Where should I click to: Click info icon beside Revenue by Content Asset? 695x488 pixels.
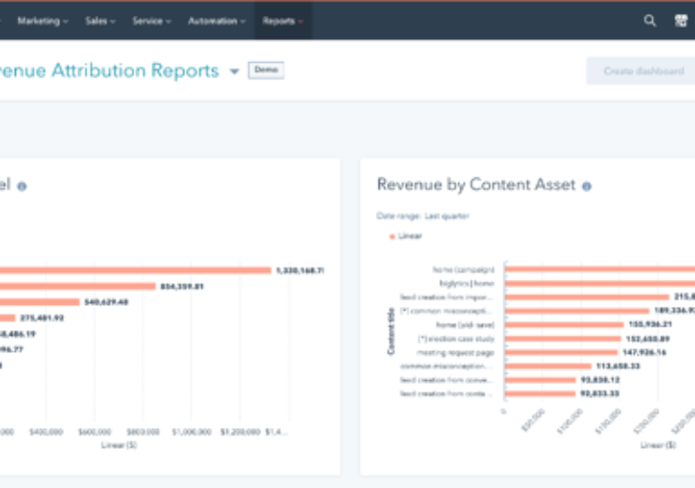click(x=586, y=187)
